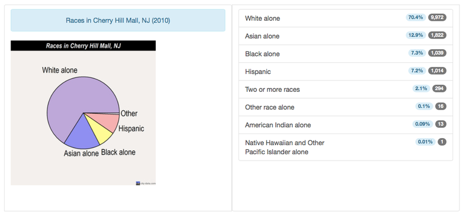Select the Asian alone list row
The image size is (463, 215).
pos(346,36)
